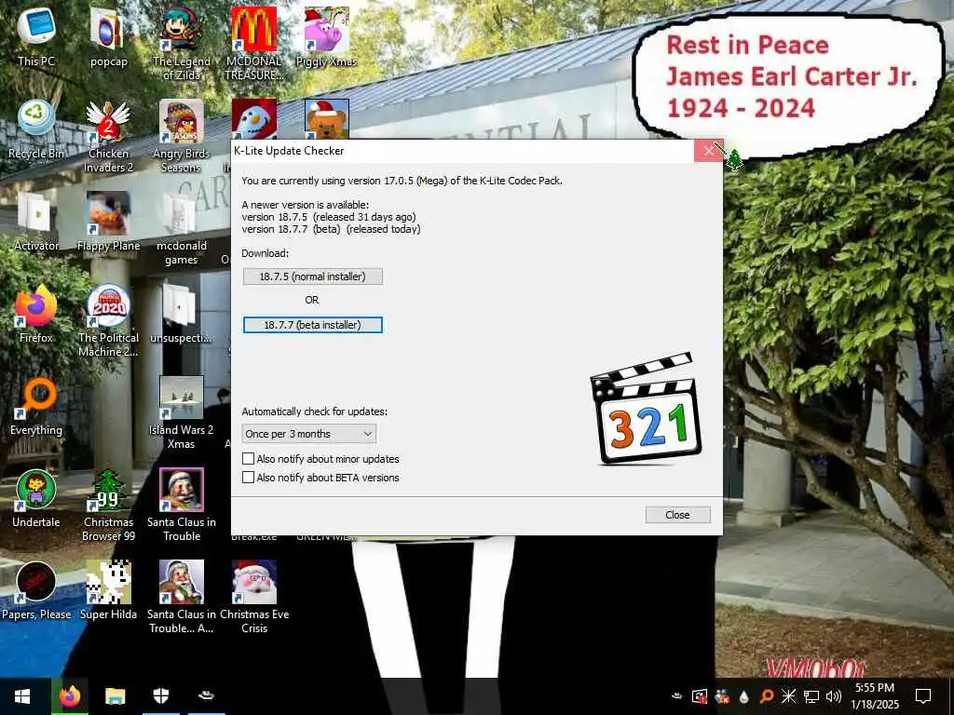Select the popcap desktop icon

click(108, 37)
